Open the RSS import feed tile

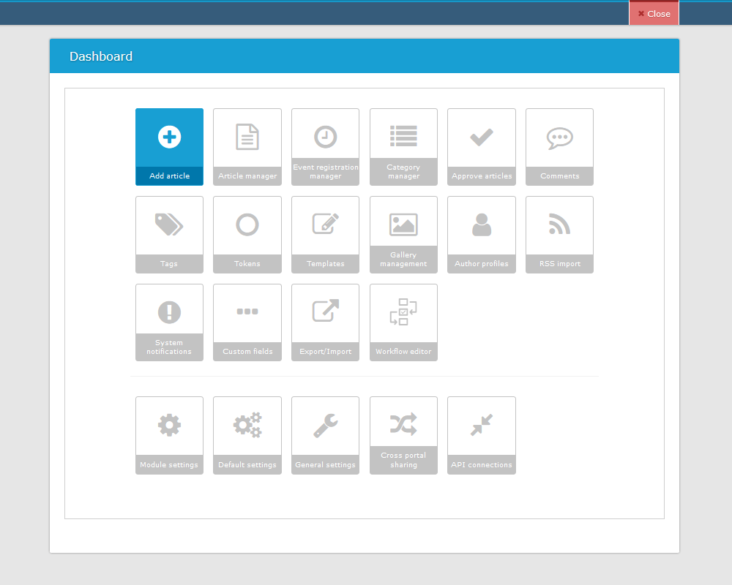coord(559,234)
